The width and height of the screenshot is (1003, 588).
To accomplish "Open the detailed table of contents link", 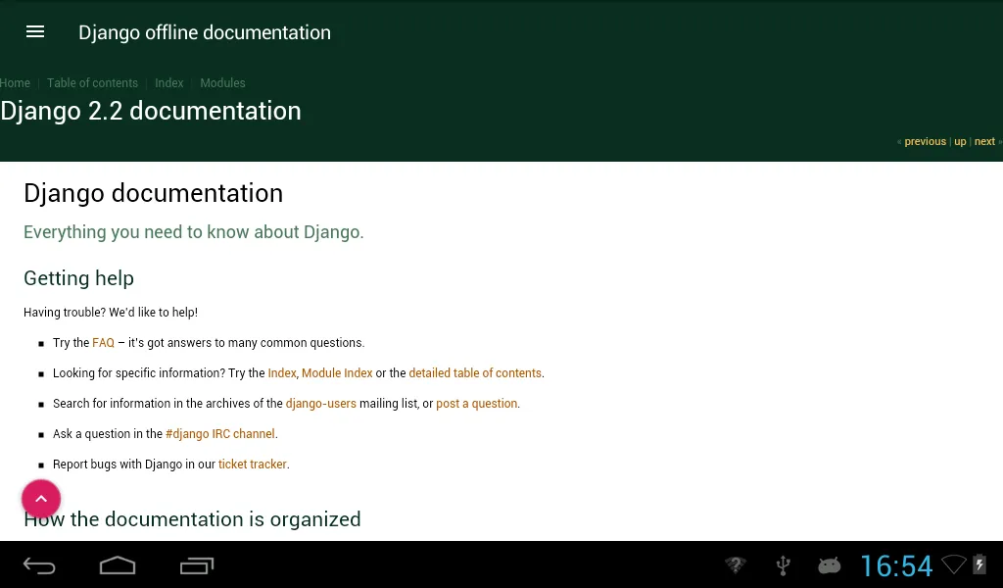I will click(x=475, y=373).
